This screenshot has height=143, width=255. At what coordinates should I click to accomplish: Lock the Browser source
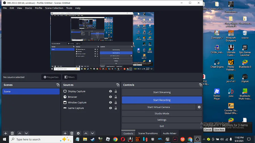116,97
